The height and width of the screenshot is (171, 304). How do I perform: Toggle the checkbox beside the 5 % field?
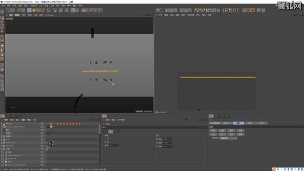[157, 139]
